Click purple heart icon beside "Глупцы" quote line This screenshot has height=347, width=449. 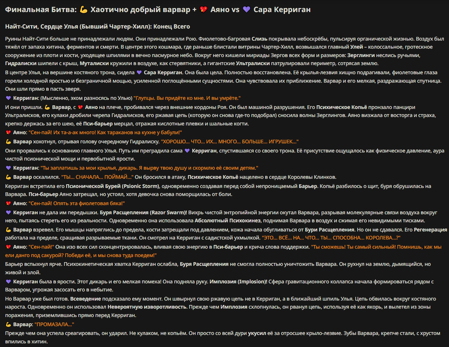[x=8, y=98]
